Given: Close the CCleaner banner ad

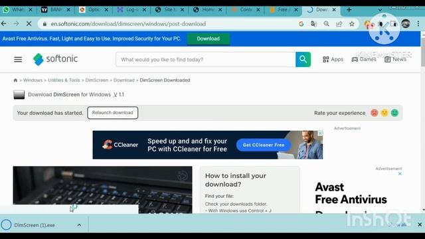Looking at the screenshot, I should pos(320,133).
